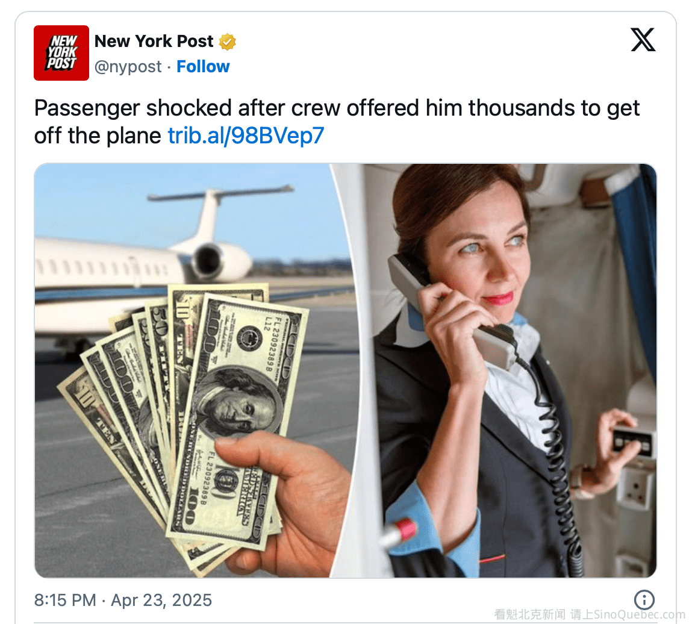The height and width of the screenshot is (624, 689).
Task: Follow the @nypost account
Action: (203, 67)
